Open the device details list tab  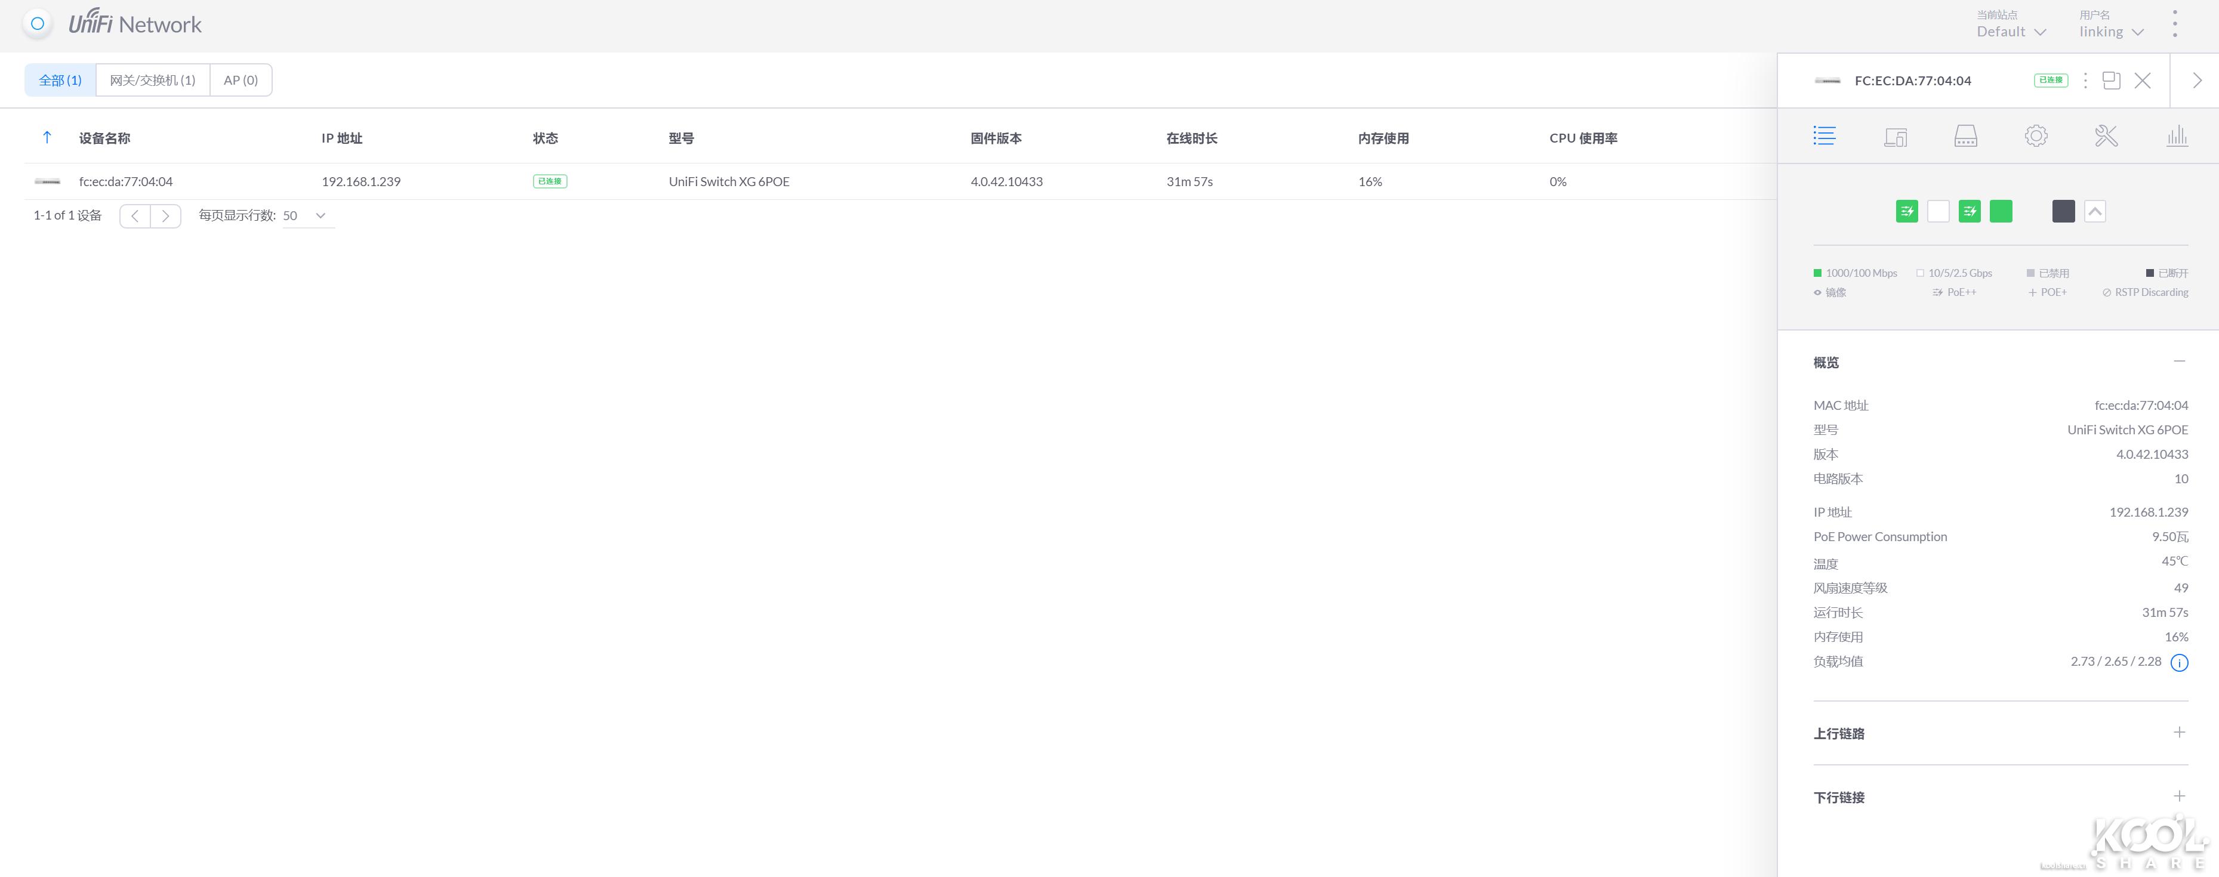point(1824,136)
